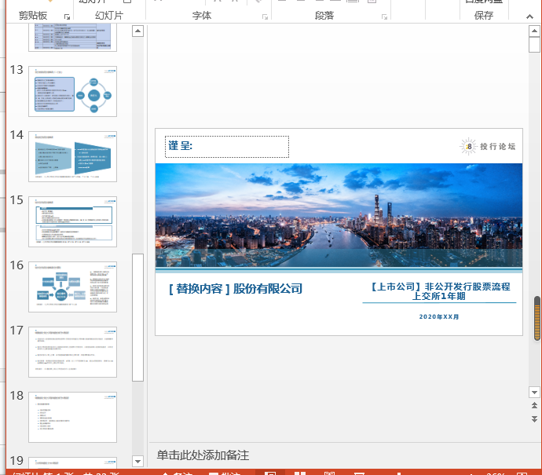Click the city skyline image

(339, 215)
